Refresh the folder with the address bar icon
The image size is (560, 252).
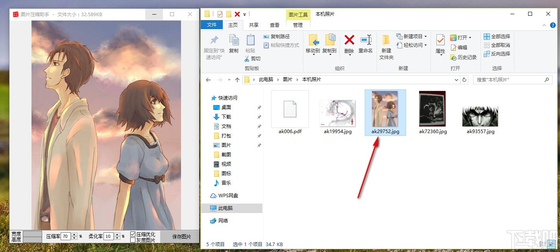(464, 80)
